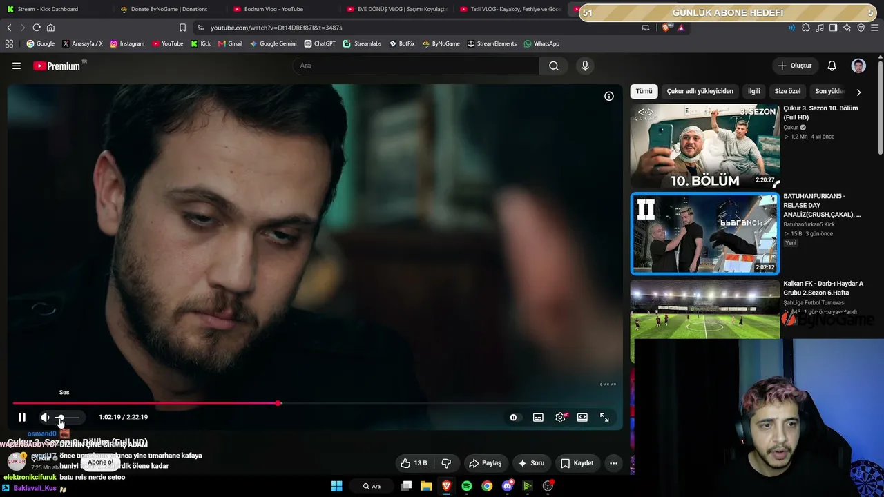This screenshot has height=497, width=884.
Task: Click the YouTube search magnifier button
Action: (554, 66)
